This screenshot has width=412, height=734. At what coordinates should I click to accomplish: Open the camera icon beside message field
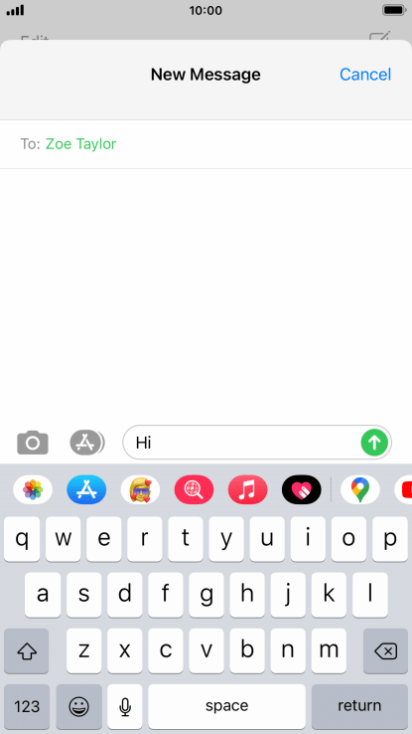pos(33,442)
